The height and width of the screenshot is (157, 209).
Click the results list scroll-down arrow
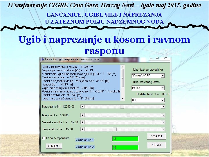click(x=122, y=99)
